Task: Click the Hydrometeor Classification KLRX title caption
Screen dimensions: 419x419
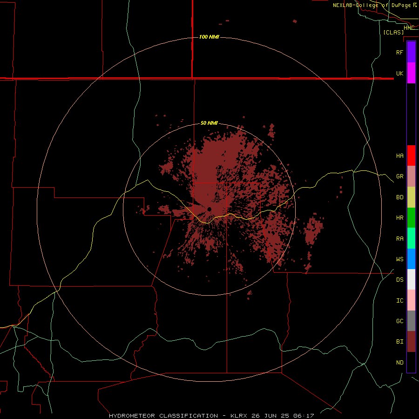Action: click(211, 416)
